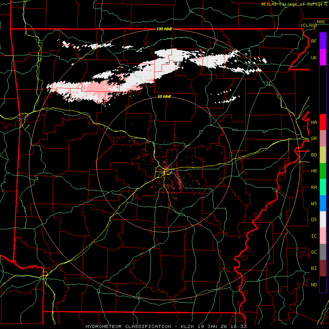Click the HHC product label
Viewport: 329px width, 329px height.
[x=321, y=22]
